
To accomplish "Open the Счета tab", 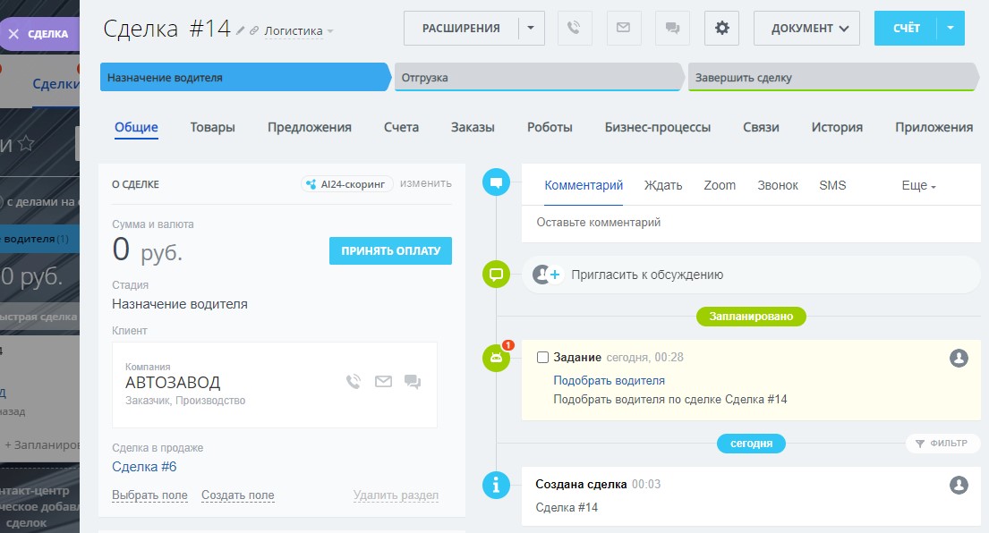I will tap(401, 127).
